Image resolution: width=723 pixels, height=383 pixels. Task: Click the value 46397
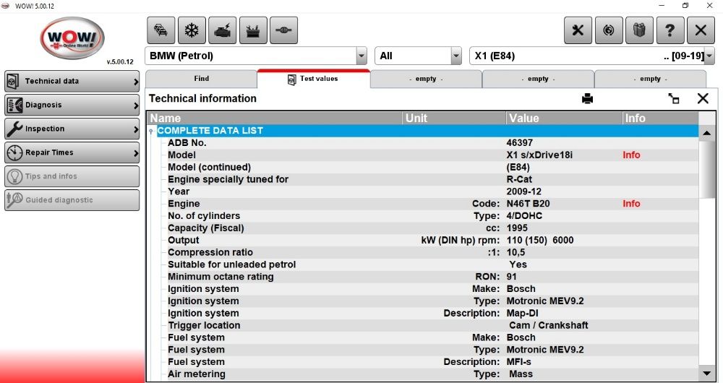coord(520,143)
